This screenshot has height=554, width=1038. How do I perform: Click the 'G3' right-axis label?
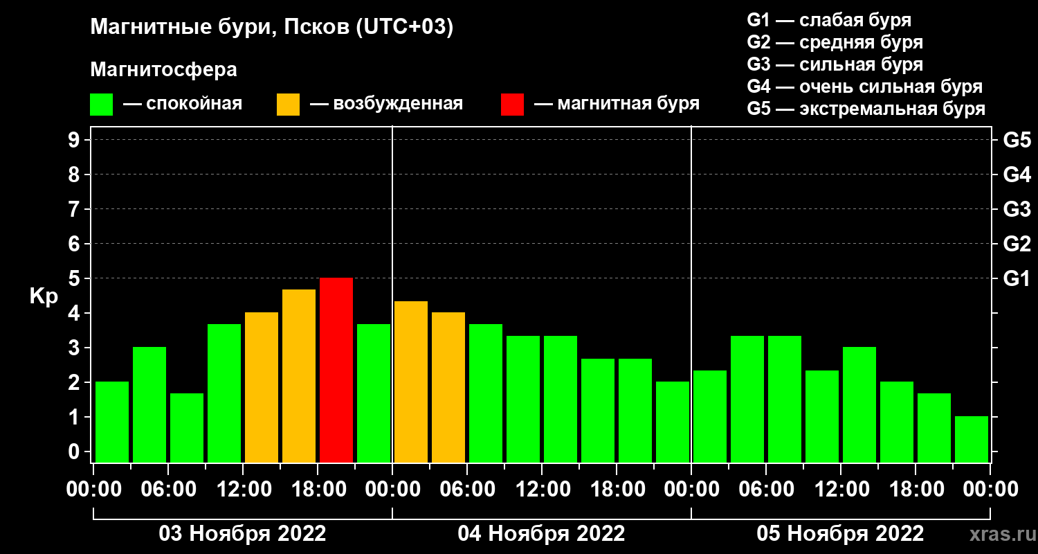1017,209
